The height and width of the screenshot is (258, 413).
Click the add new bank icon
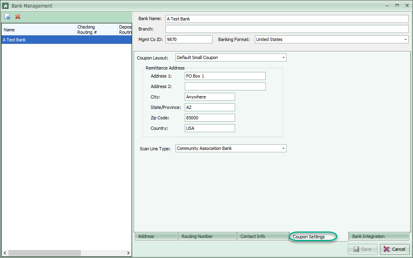point(7,16)
